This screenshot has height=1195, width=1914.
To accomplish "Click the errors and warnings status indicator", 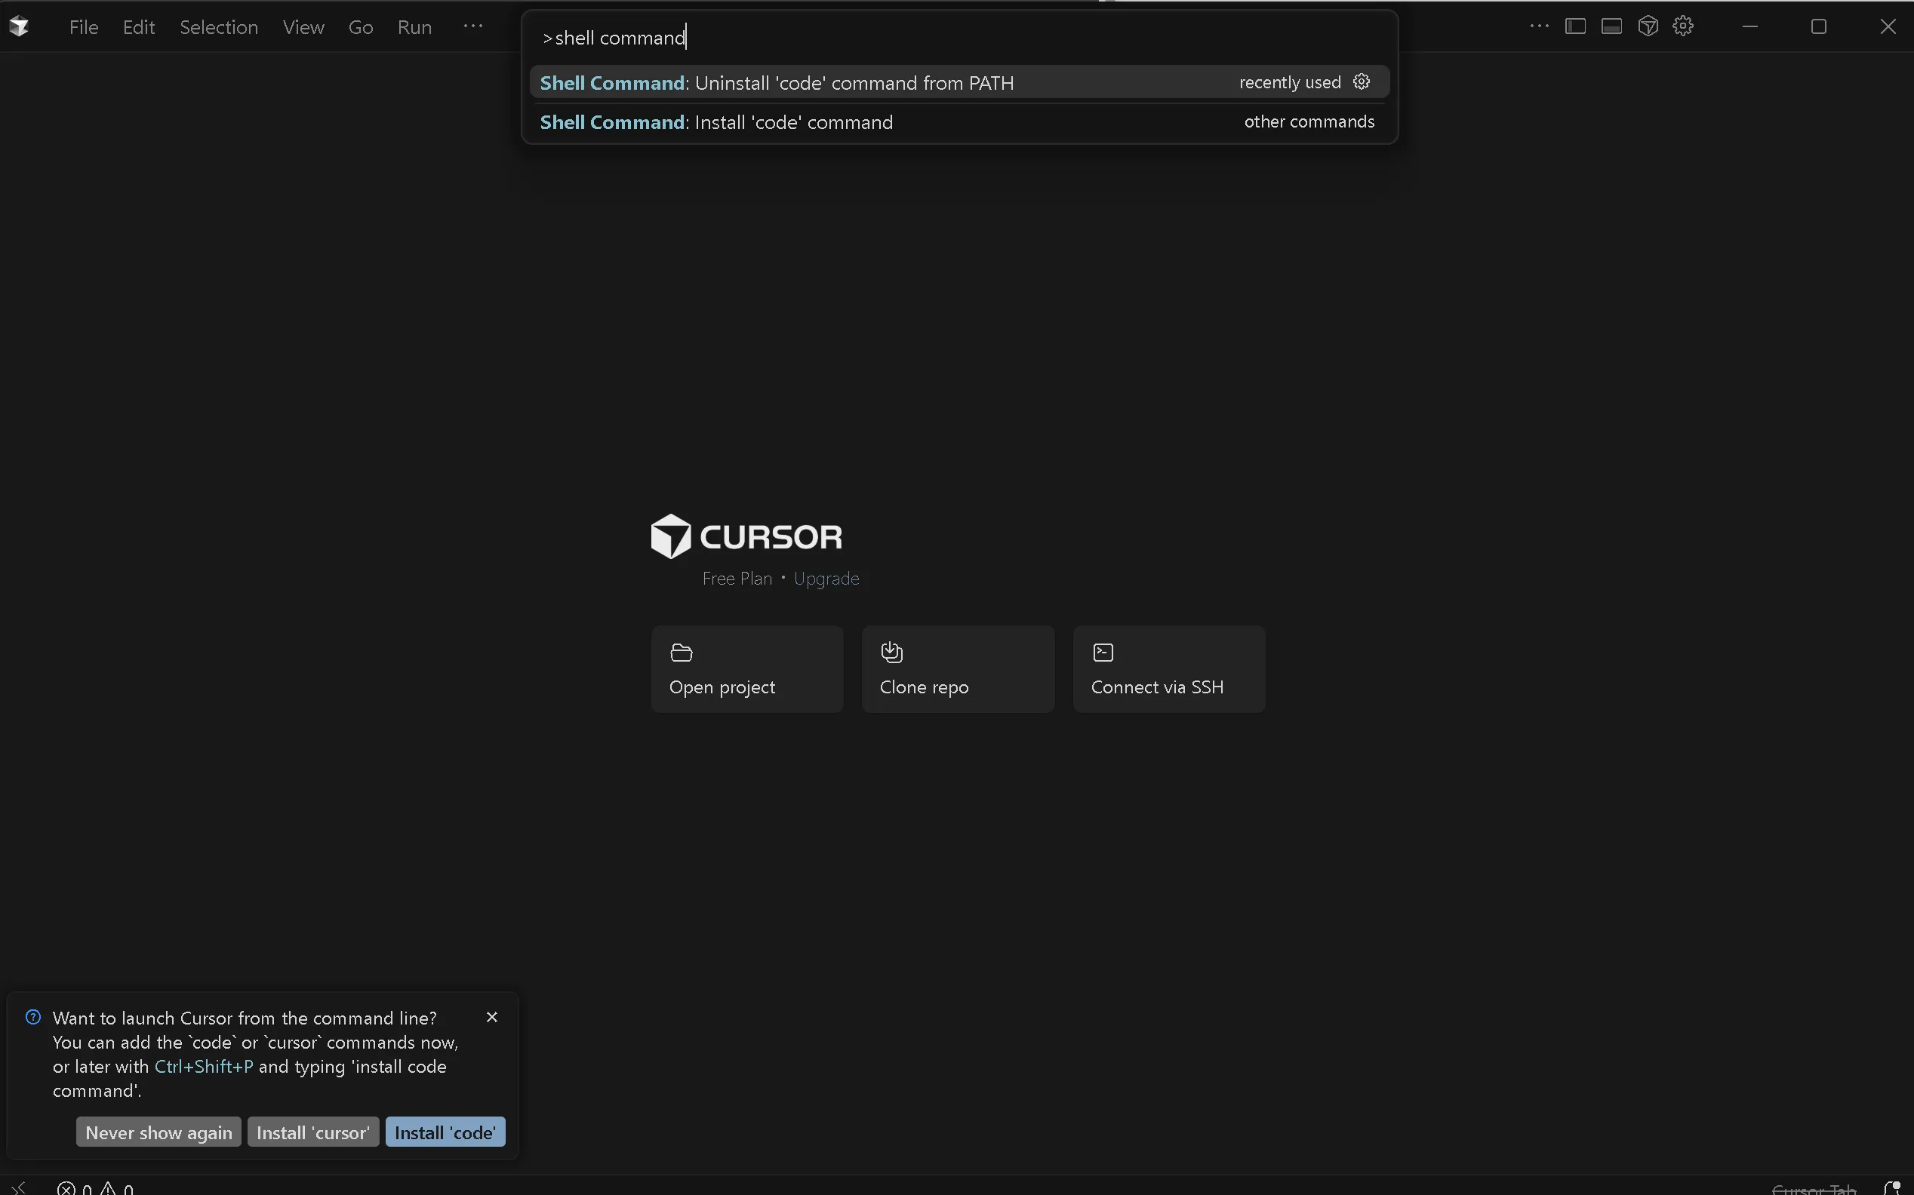I will pos(95,1188).
